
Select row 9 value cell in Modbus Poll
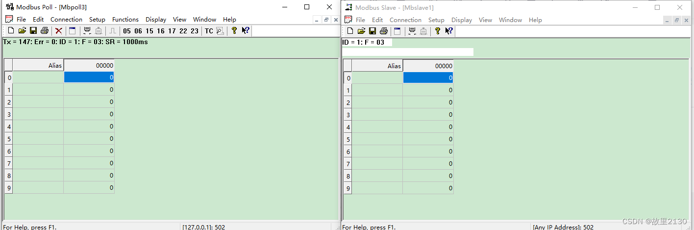(x=89, y=188)
